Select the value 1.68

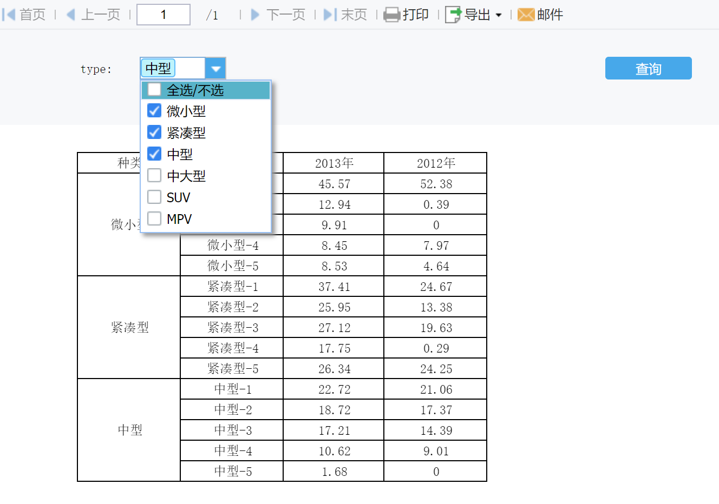[x=334, y=471]
